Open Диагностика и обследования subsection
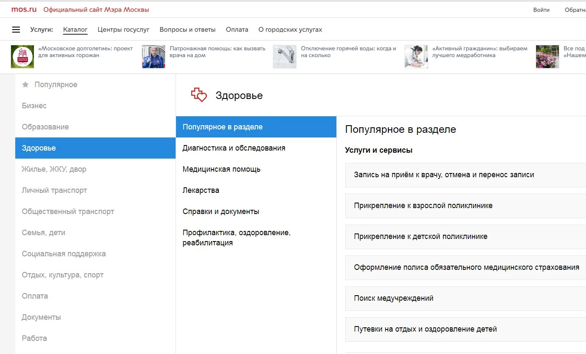 click(256, 148)
